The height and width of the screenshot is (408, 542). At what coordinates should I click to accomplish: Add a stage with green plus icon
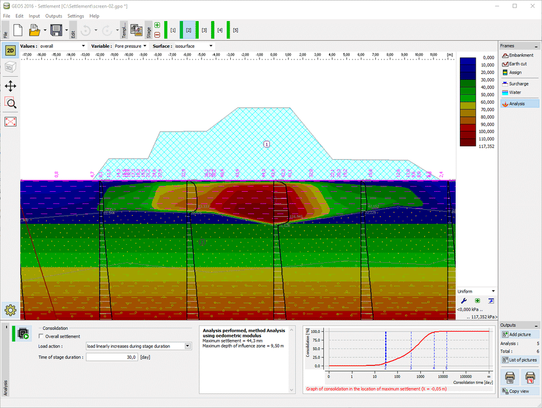[x=157, y=25]
